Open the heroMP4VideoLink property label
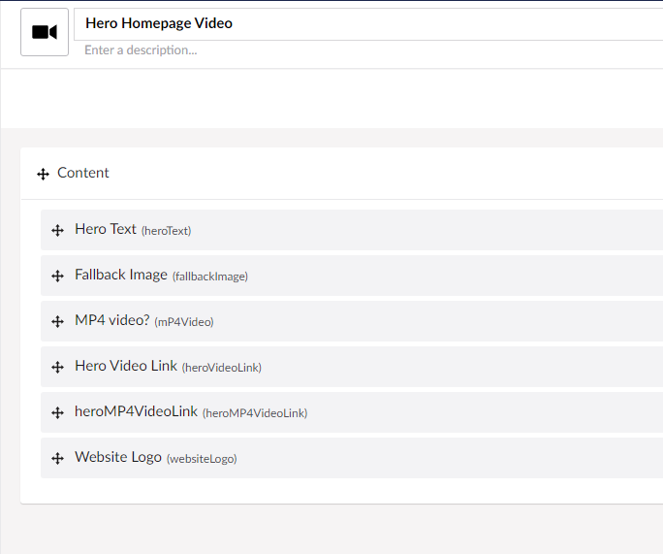The image size is (663, 554). 136,411
